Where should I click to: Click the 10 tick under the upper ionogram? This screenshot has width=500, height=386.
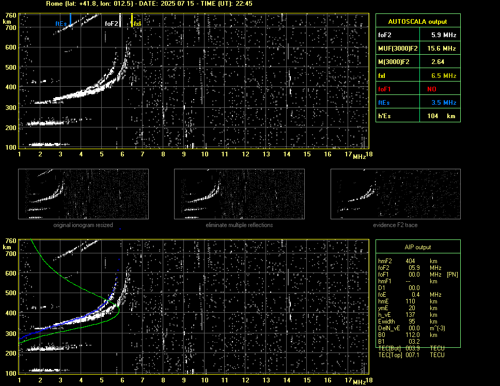(205, 154)
